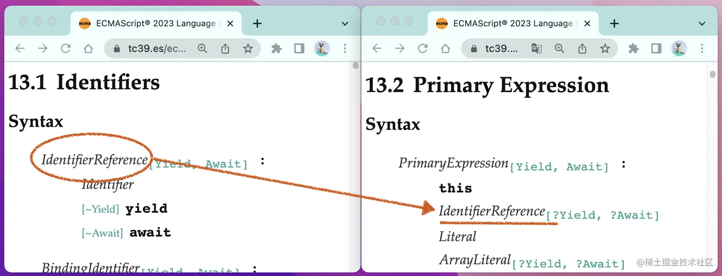Click translate icon in right address bar
The image size is (722, 276).
coord(537,48)
